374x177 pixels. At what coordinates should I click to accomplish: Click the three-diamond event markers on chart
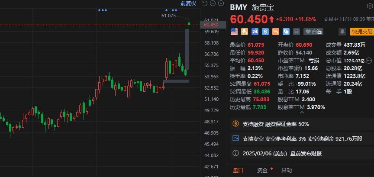(x=103, y=10)
